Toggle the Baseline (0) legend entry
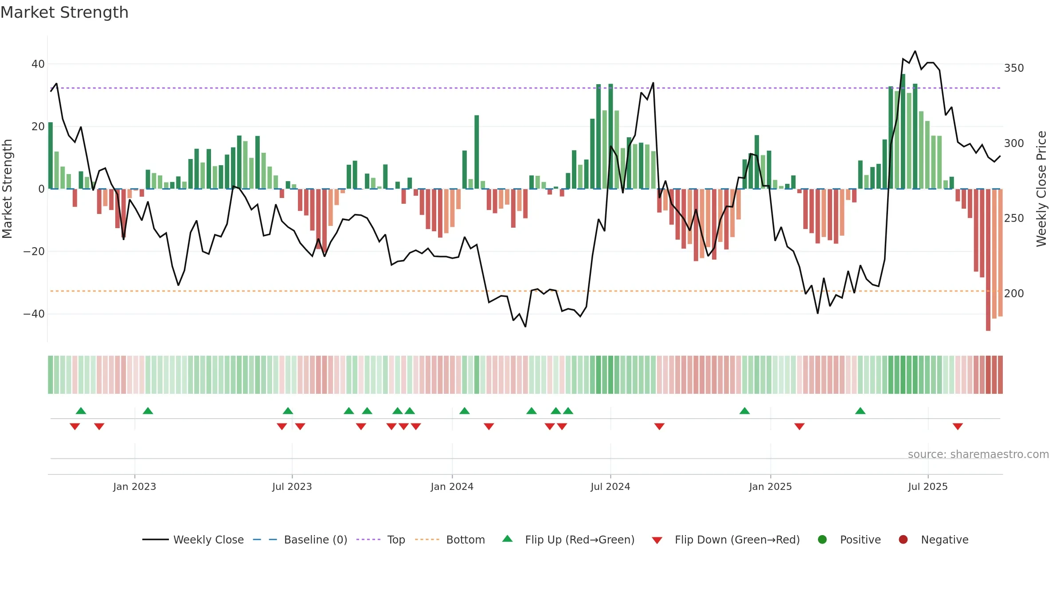Image resolution: width=1064 pixels, height=598 pixels. [300, 540]
